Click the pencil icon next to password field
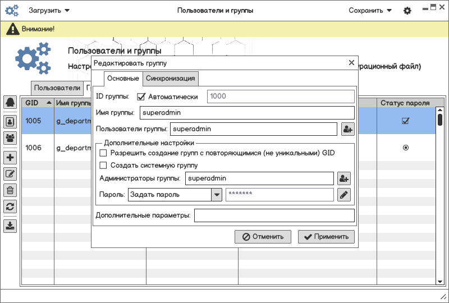This screenshot has height=303, width=449. [x=344, y=195]
